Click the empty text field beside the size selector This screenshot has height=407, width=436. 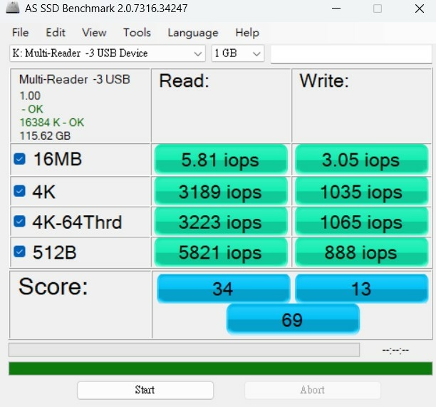(351, 54)
